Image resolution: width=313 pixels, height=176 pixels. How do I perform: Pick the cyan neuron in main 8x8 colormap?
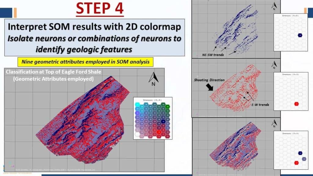click(x=137, y=105)
